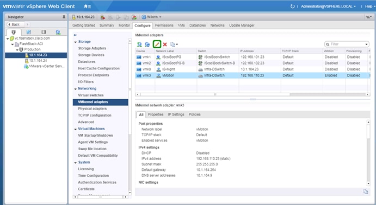Open the Help dropdown menu

tap(370, 7)
